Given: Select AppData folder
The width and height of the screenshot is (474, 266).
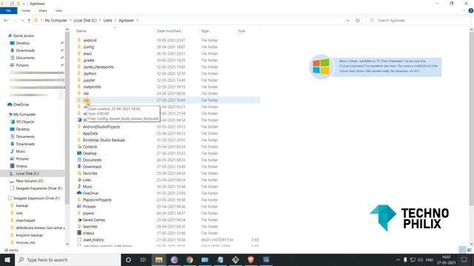Looking at the screenshot, I should (x=90, y=133).
